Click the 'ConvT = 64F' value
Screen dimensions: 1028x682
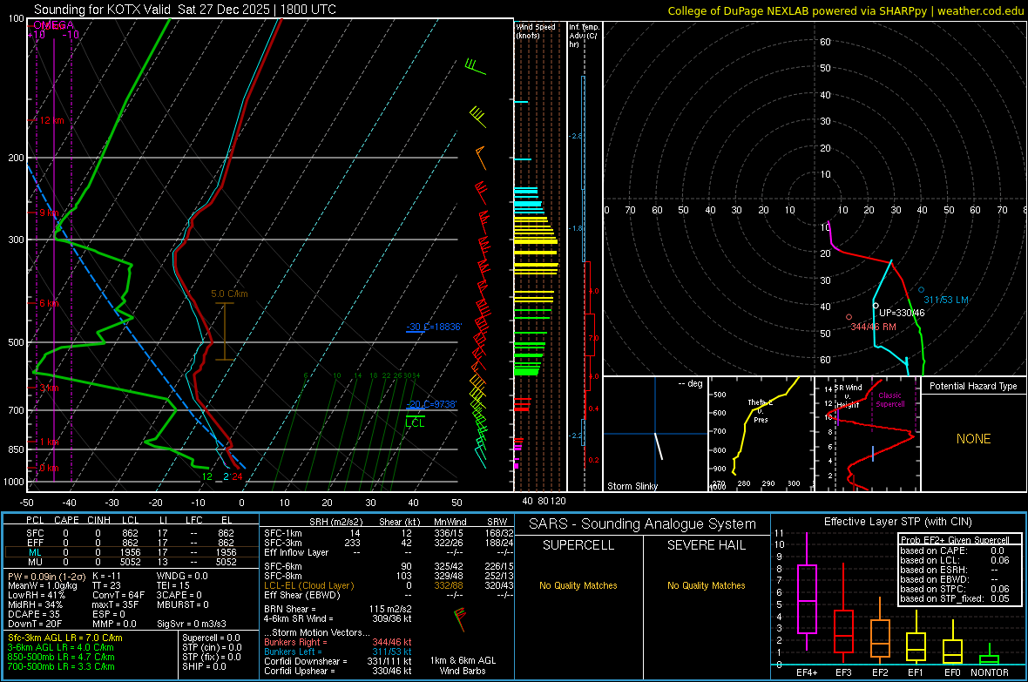pos(118,595)
